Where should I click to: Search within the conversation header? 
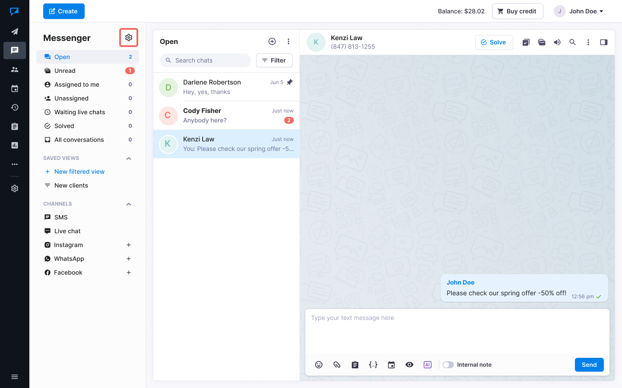click(573, 42)
